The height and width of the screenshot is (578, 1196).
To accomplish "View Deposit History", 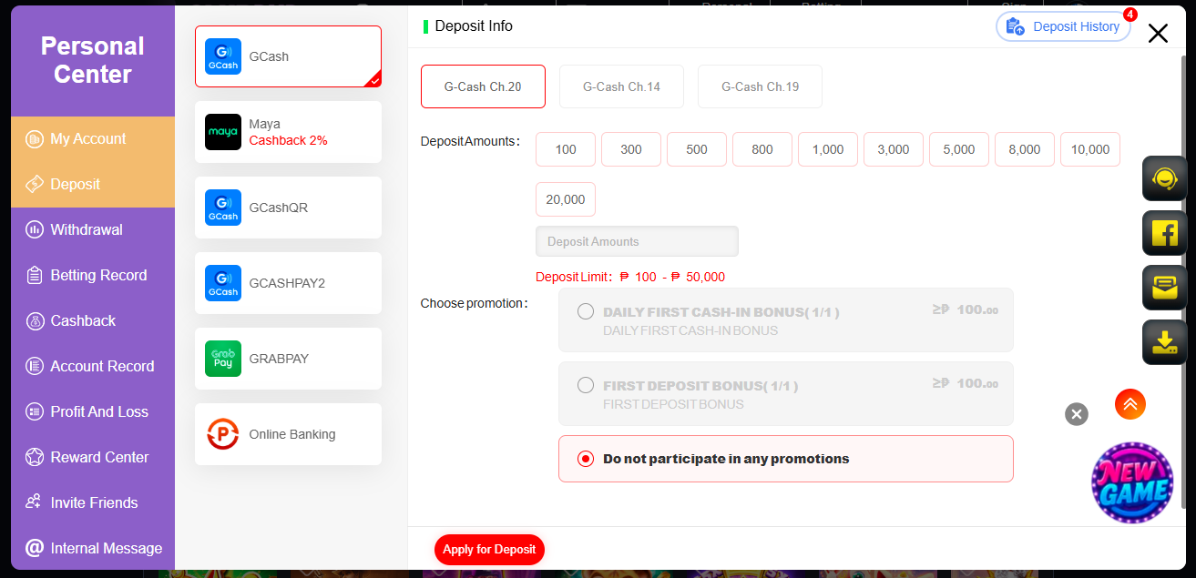I will [1063, 26].
